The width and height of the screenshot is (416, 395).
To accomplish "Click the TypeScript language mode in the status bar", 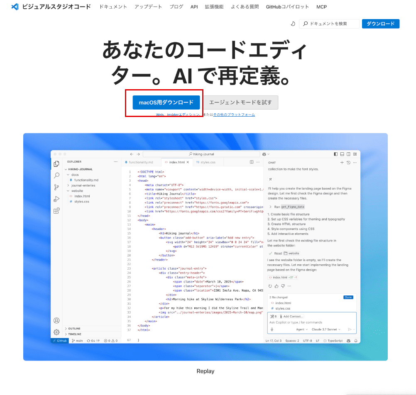I will (x=333, y=341).
